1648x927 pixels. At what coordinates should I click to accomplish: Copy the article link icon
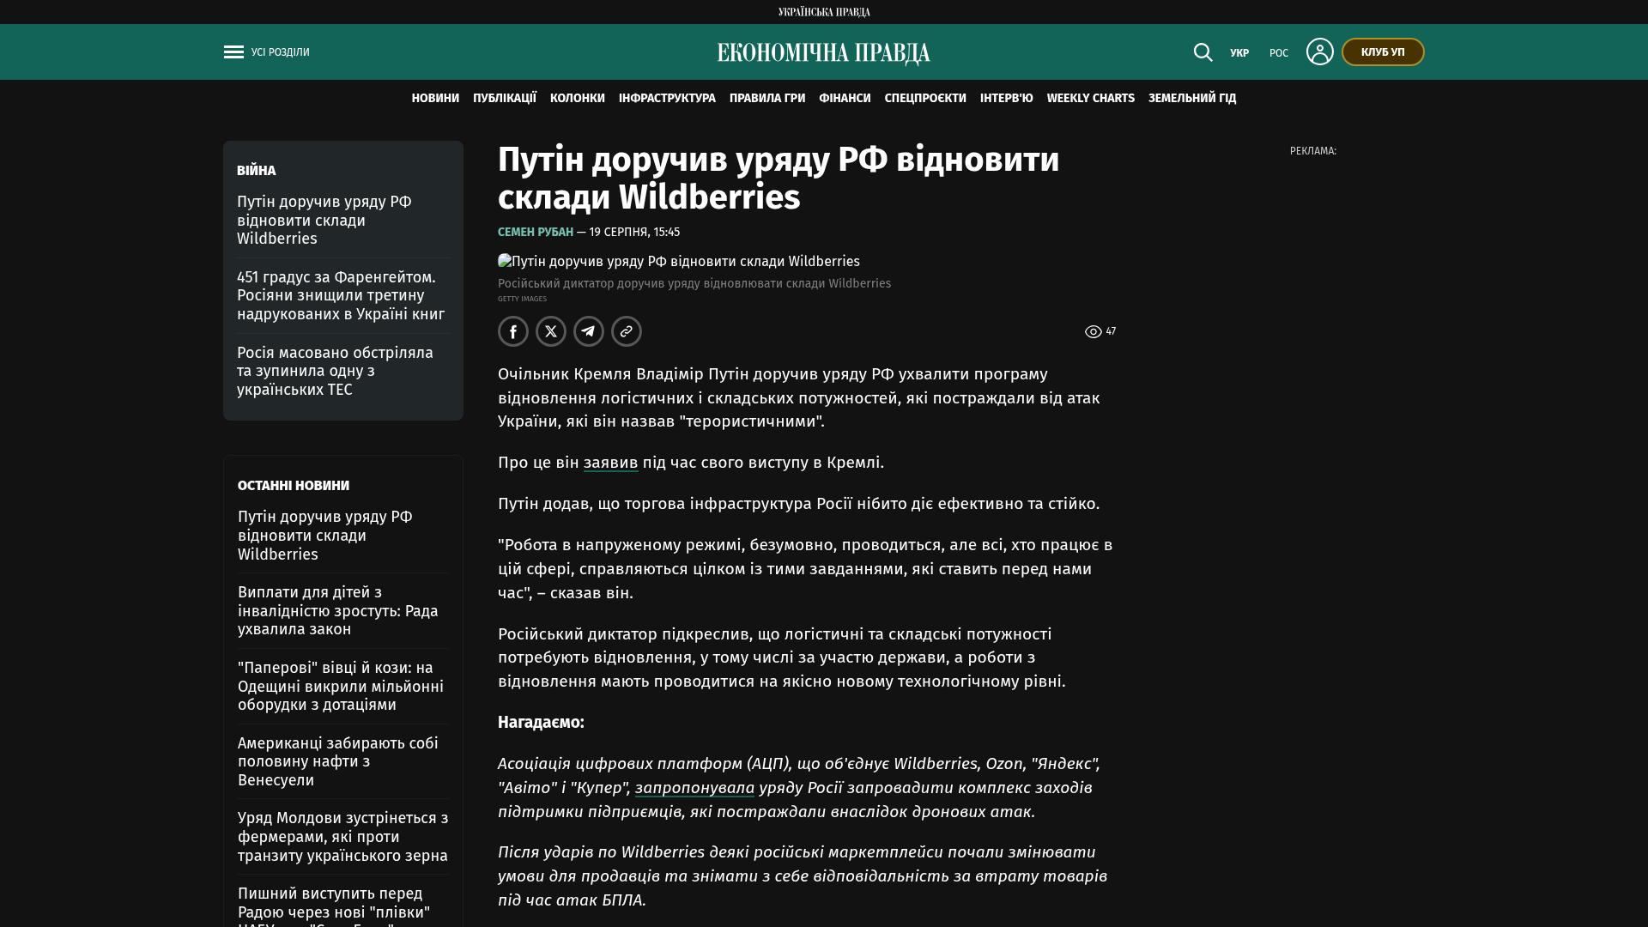coord(627,331)
